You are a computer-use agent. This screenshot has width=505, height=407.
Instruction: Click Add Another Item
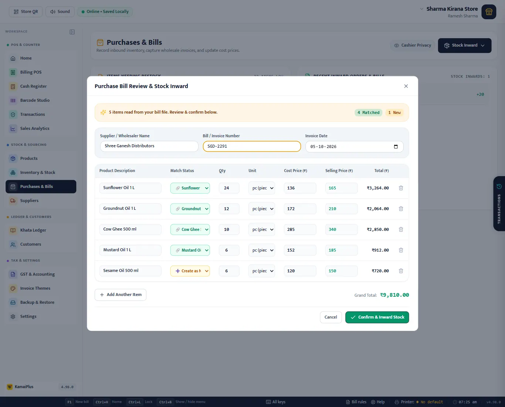[x=121, y=295]
